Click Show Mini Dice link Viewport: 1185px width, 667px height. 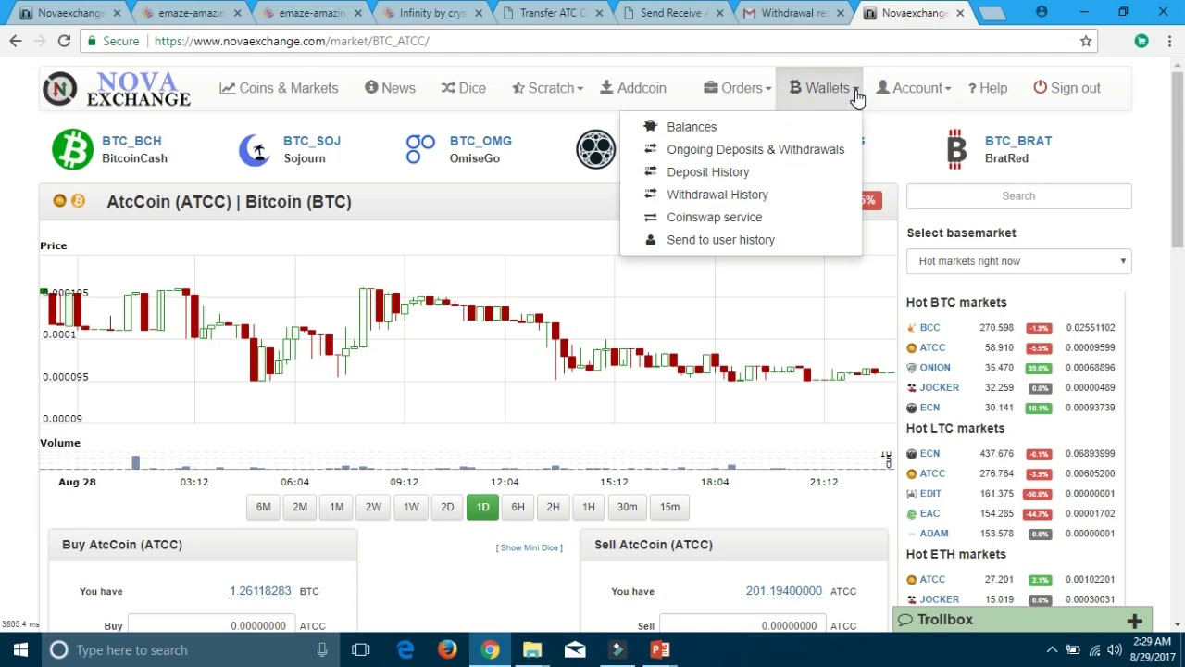529,547
